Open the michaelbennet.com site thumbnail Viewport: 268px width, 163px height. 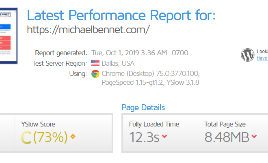tap(9, 36)
